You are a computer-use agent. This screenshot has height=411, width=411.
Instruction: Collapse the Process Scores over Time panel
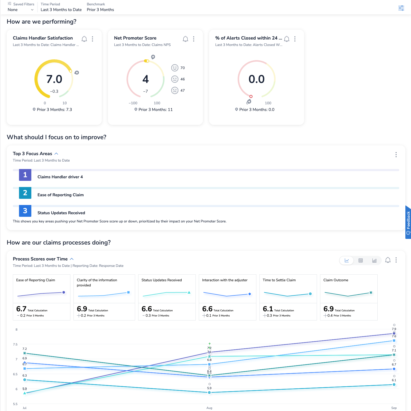pos(72,259)
